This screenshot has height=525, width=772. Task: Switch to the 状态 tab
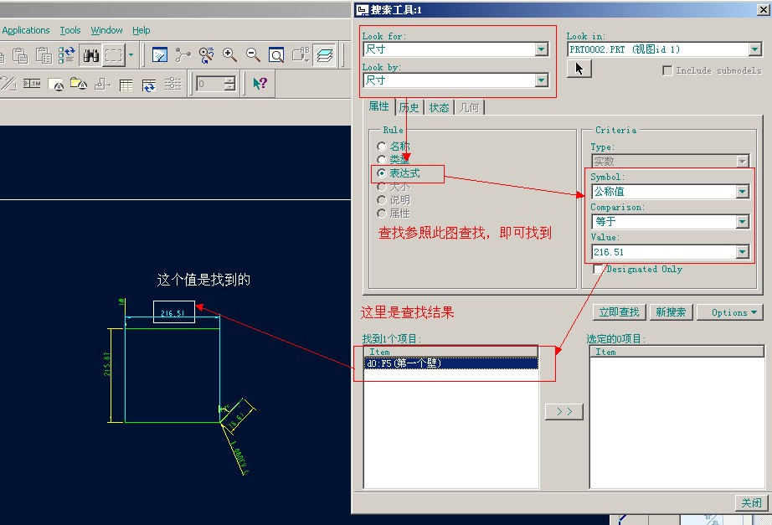tap(440, 107)
